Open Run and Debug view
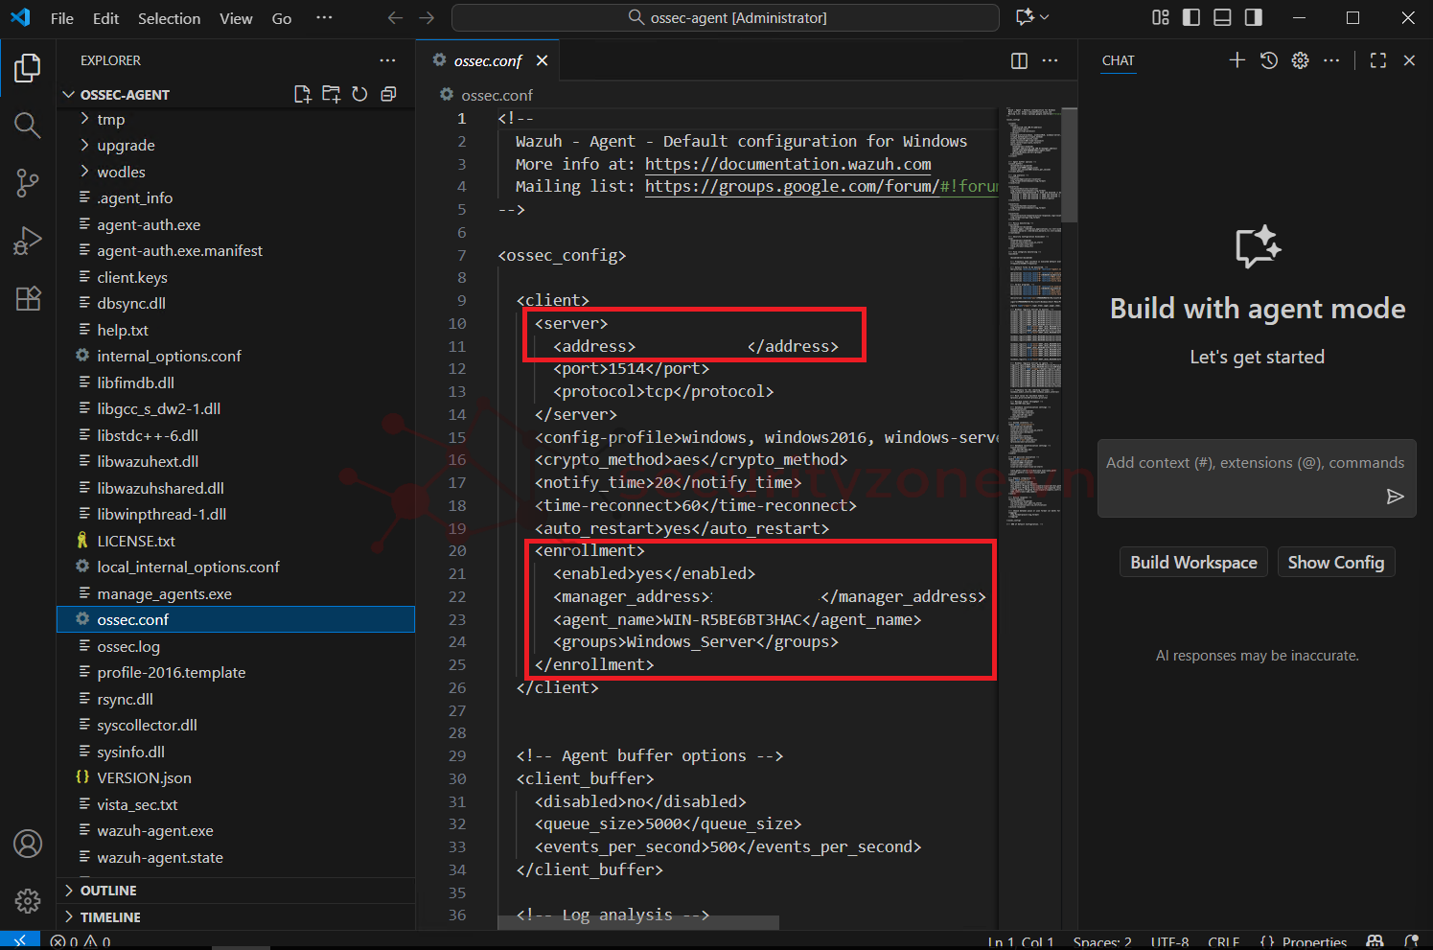The width and height of the screenshot is (1433, 950). [27, 241]
